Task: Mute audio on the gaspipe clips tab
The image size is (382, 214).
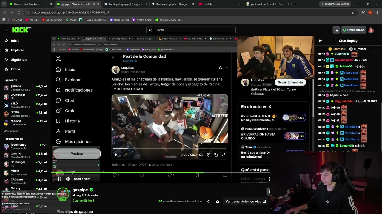Action: [x=93, y=4]
